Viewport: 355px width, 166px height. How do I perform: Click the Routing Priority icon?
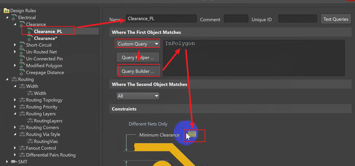pos(22,107)
